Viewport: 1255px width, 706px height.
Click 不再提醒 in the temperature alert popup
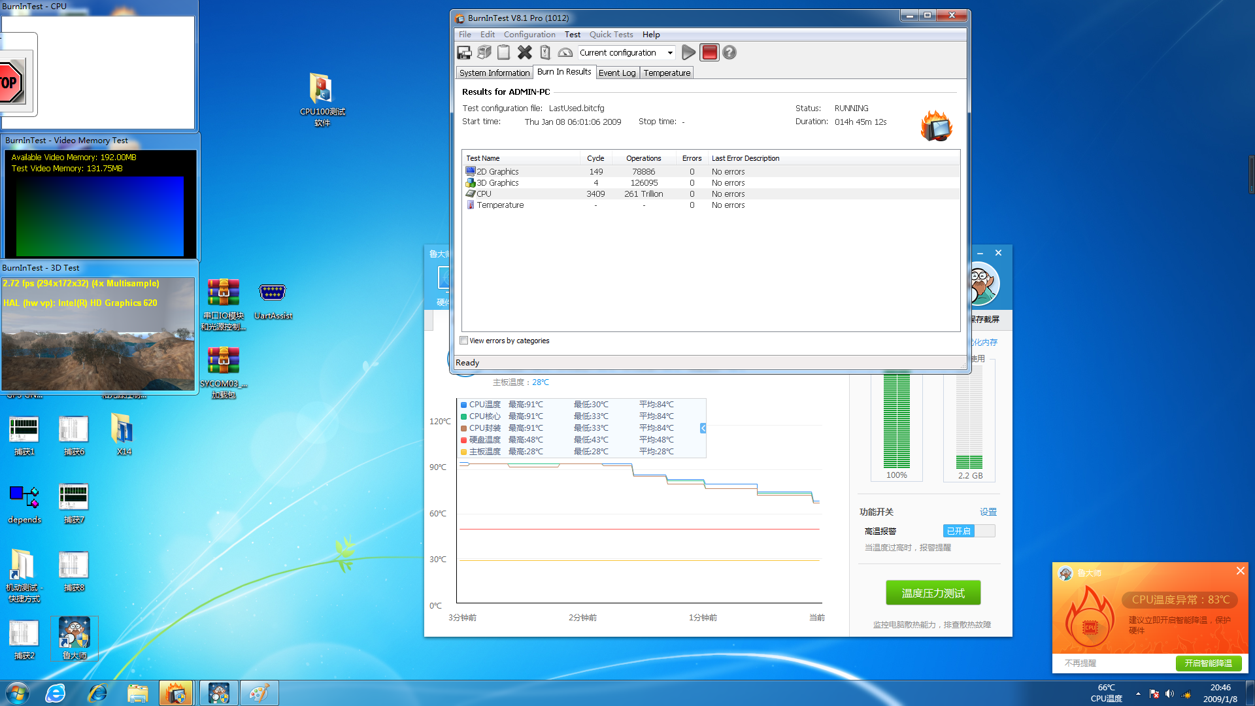point(1080,663)
